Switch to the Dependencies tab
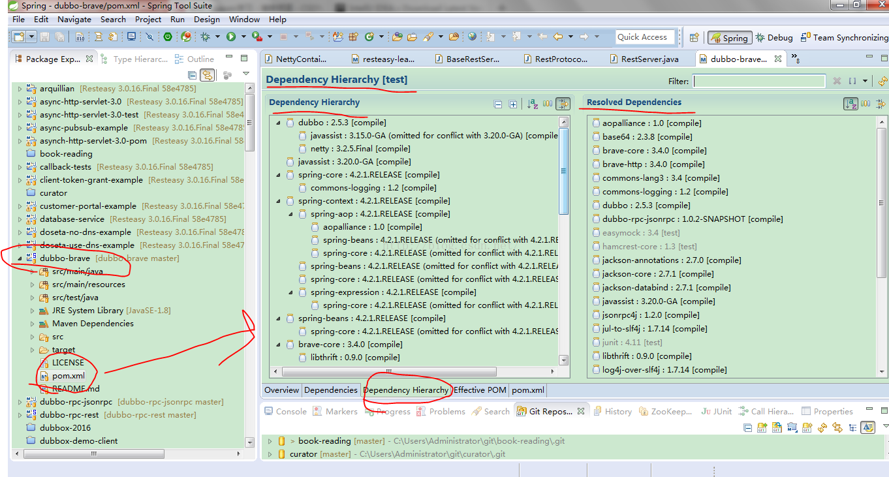The height and width of the screenshot is (477, 889). pos(330,390)
